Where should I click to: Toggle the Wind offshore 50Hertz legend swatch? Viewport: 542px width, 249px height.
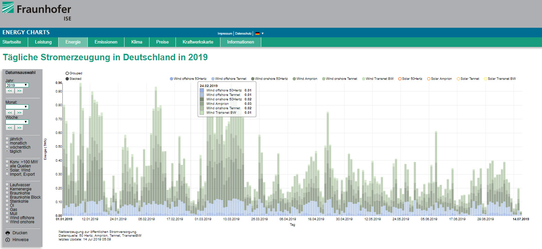point(171,79)
